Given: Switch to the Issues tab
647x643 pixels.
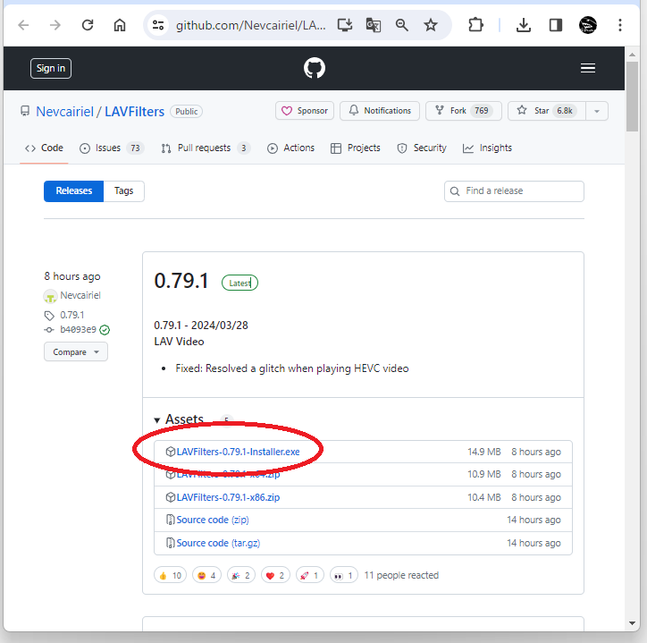Looking at the screenshot, I should 112,148.
